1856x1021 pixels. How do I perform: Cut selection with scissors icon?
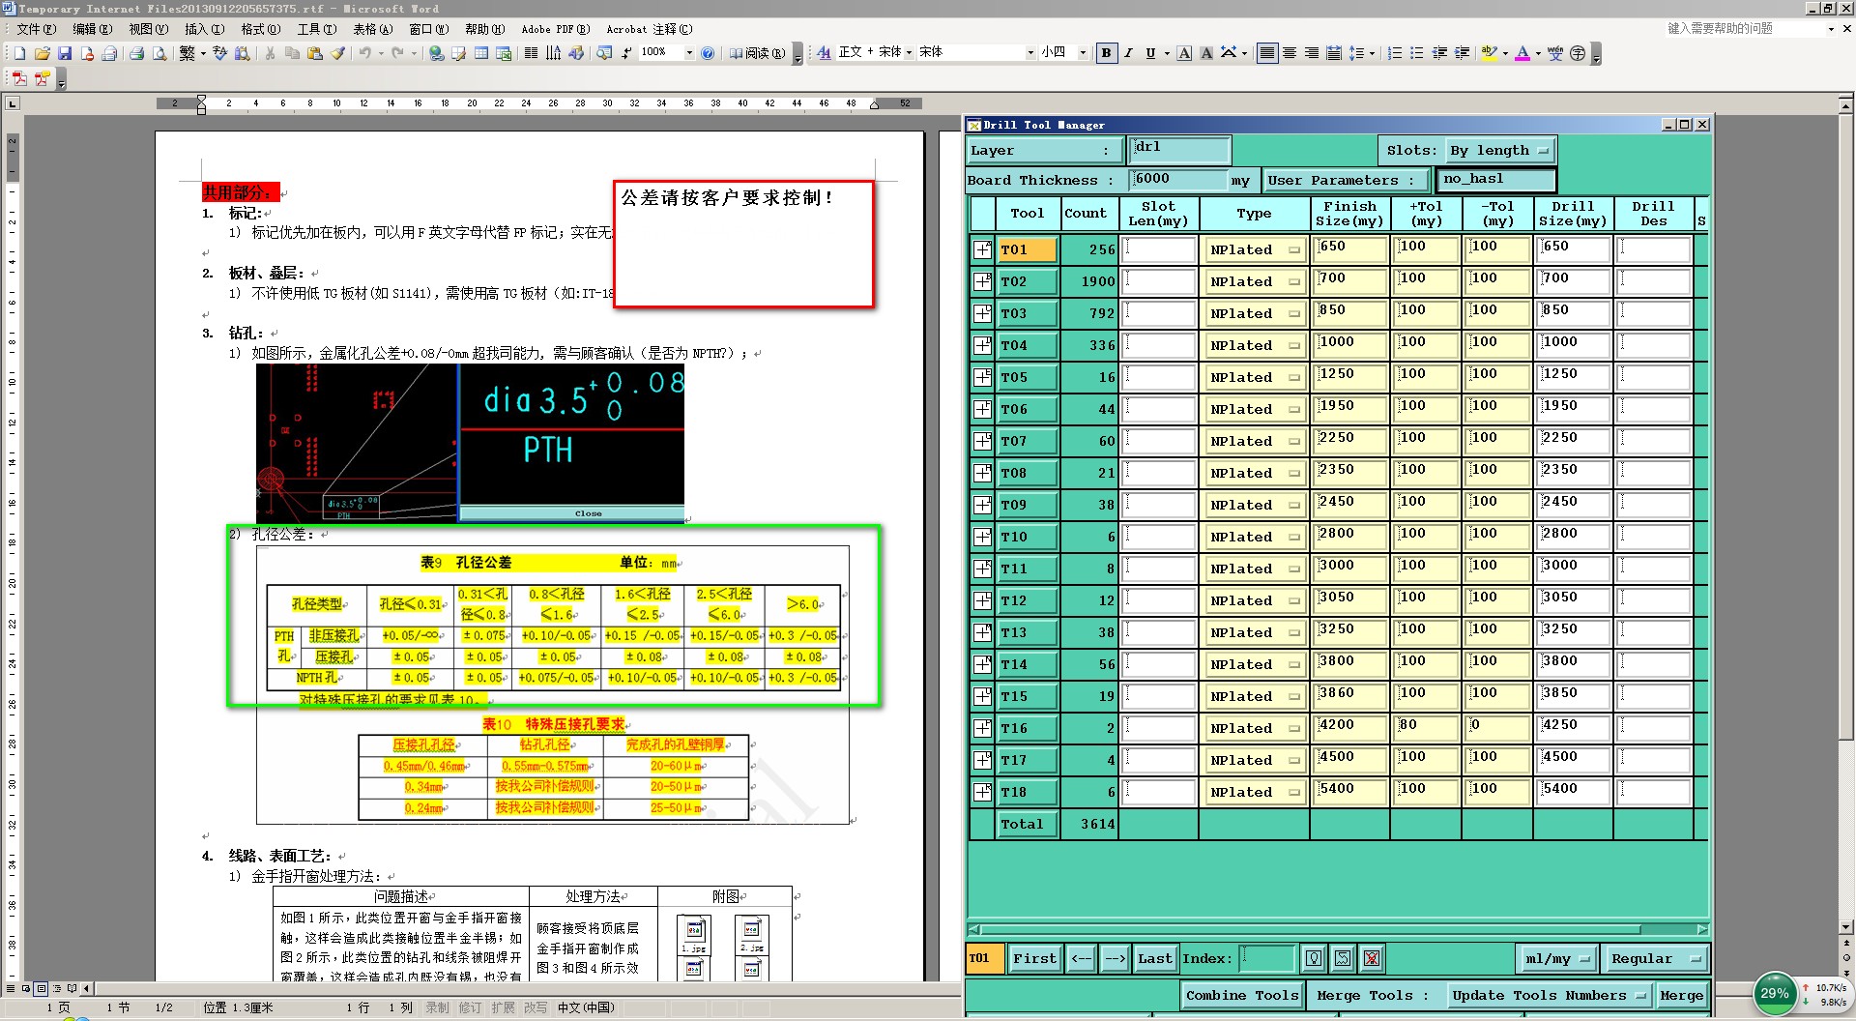[x=270, y=53]
